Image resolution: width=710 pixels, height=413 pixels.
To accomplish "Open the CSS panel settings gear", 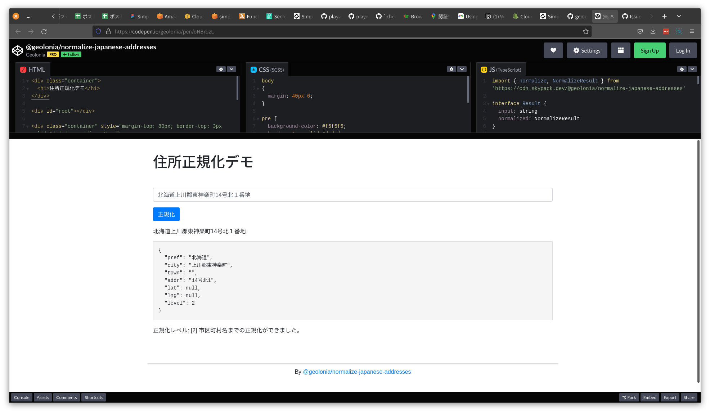I will click(451, 69).
